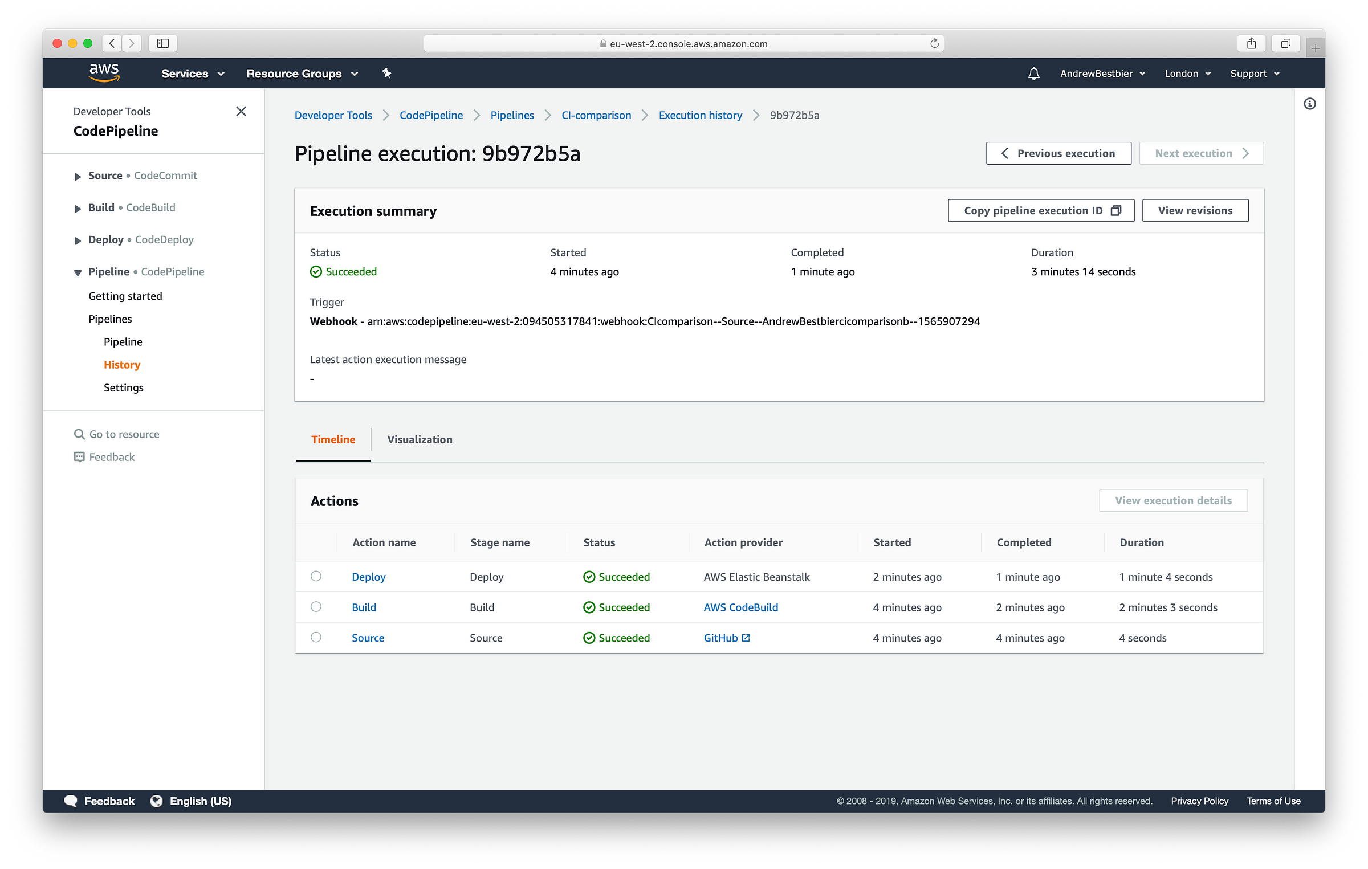This screenshot has height=869, width=1368.
Task: Toggle the Safari sidebar button
Action: [163, 43]
